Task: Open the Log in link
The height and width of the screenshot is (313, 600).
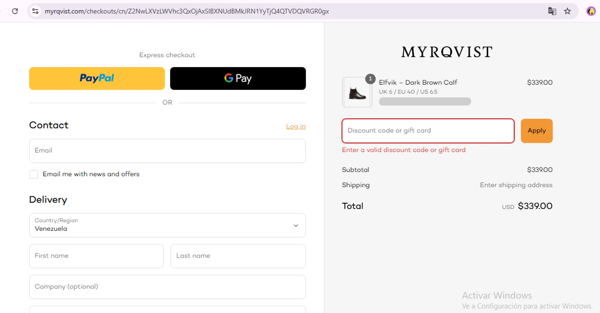Action: point(296,126)
